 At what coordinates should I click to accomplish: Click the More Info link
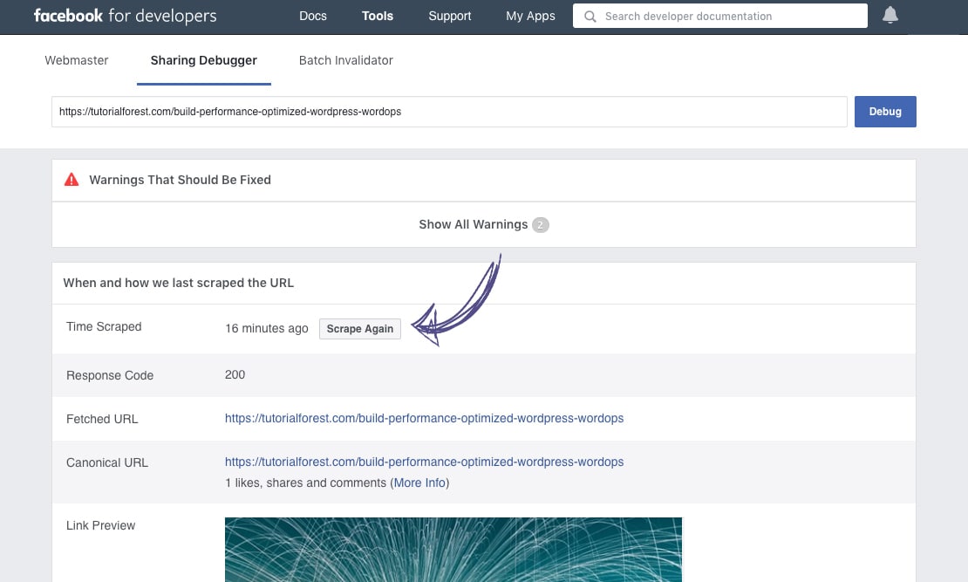pos(419,483)
